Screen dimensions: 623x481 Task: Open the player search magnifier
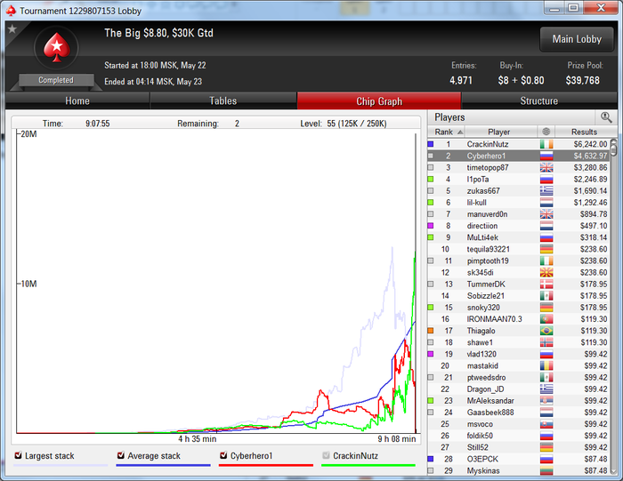[606, 117]
